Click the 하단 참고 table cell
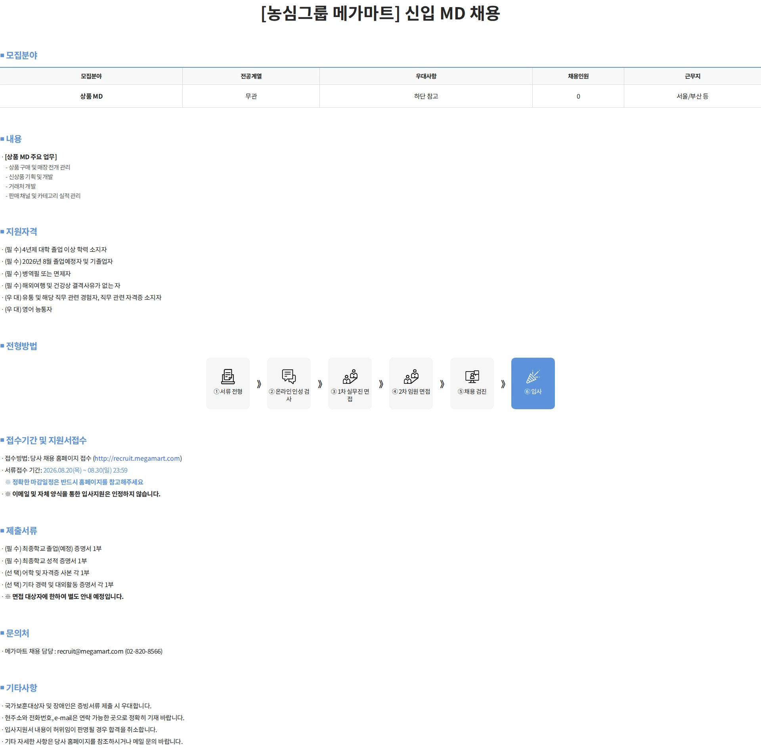The image size is (761, 755). point(426,96)
